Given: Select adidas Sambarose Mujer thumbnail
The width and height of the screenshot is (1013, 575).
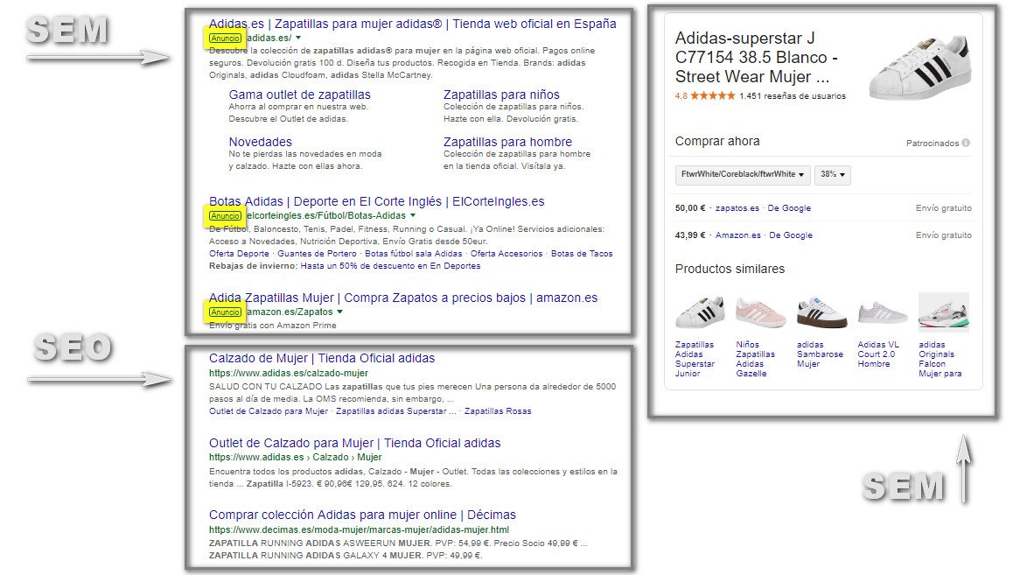Looking at the screenshot, I should [x=821, y=312].
